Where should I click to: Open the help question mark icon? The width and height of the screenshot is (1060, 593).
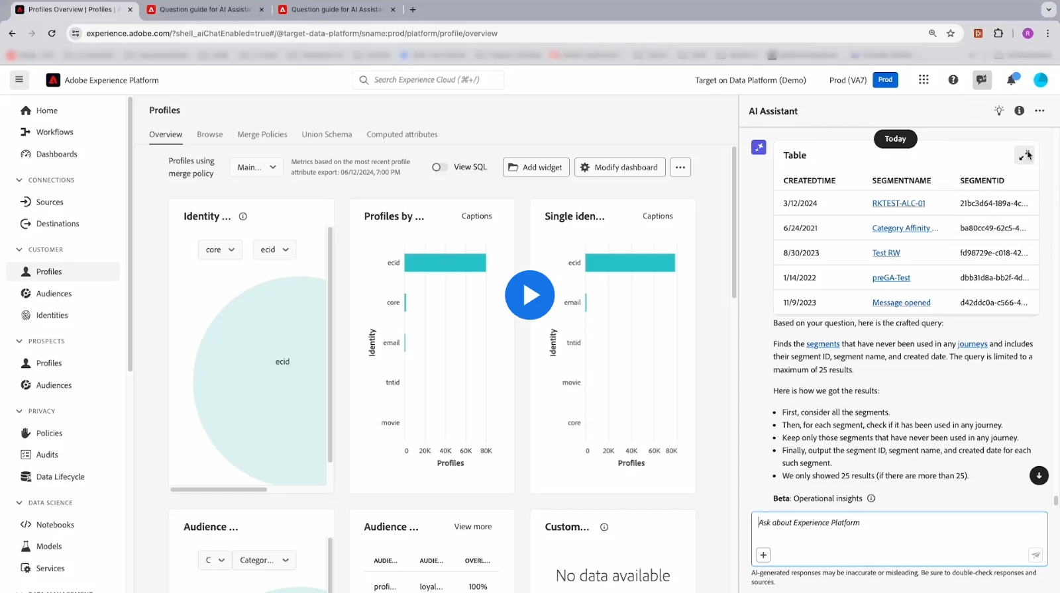click(x=953, y=79)
